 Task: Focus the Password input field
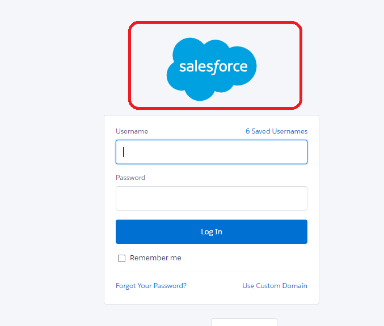(212, 199)
